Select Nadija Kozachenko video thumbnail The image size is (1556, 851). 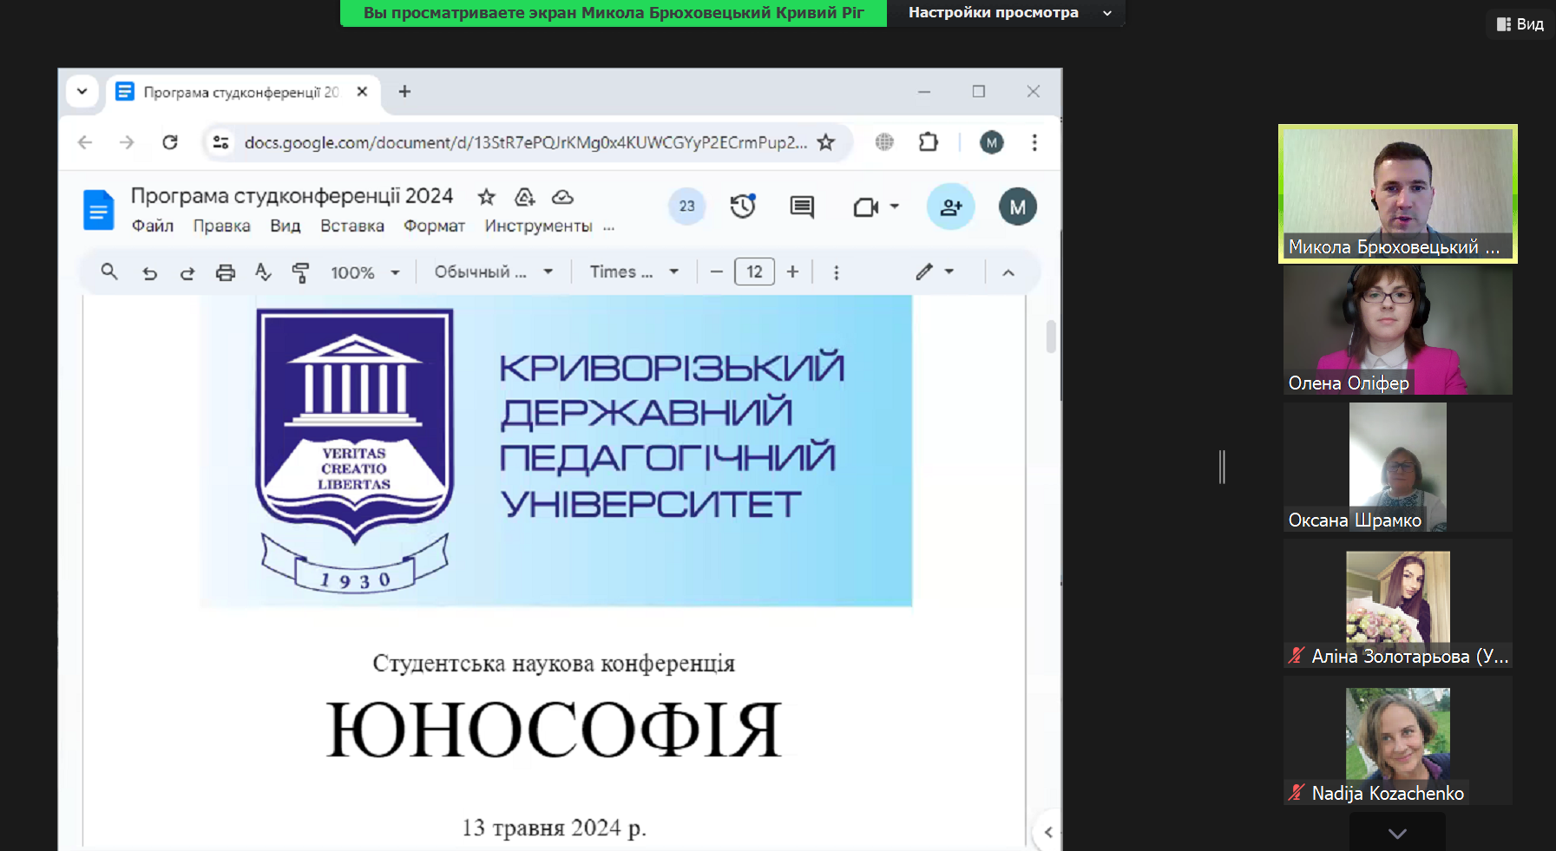[1398, 741]
